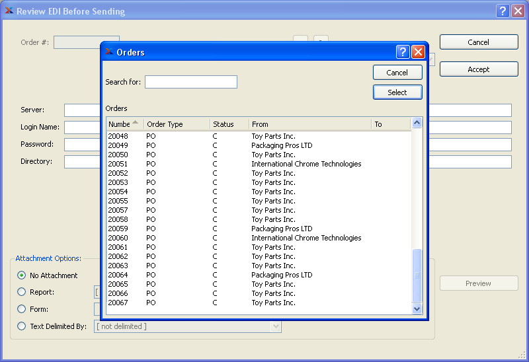Click help icon in Review EDI title bar
Image resolution: width=529 pixels, height=362 pixels.
(503, 11)
